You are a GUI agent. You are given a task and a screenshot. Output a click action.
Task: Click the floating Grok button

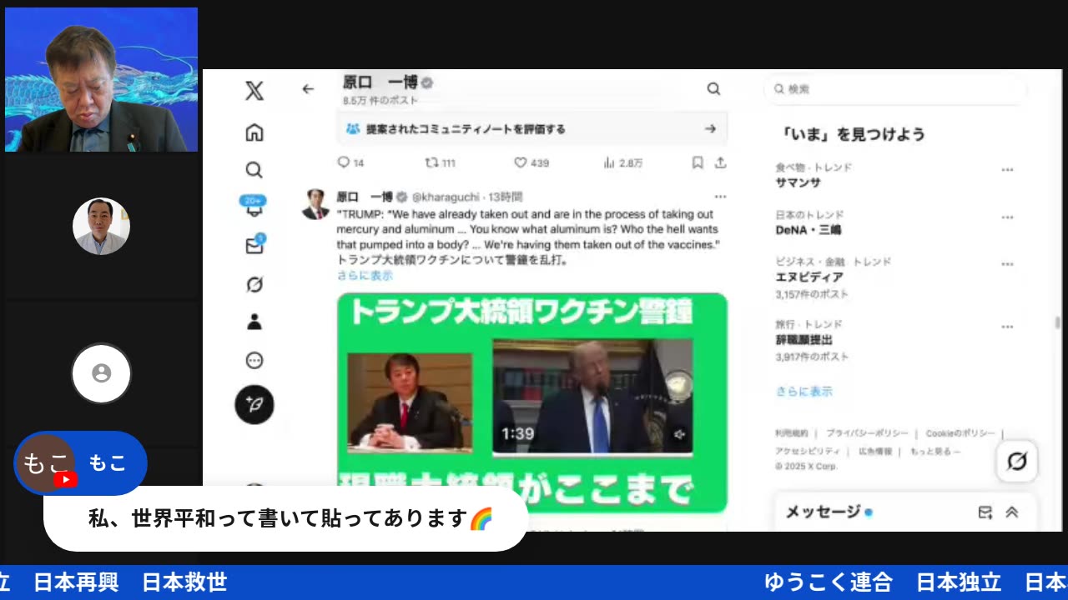pyautogui.click(x=1017, y=461)
